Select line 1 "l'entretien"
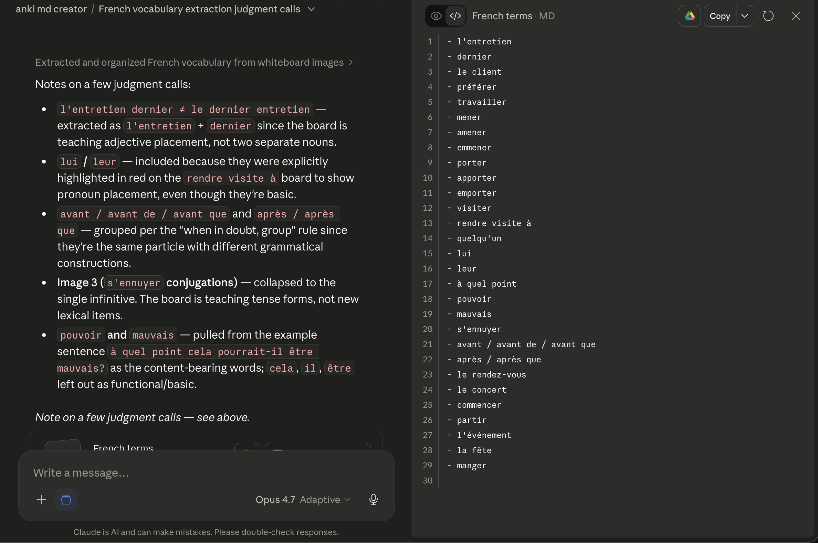 pos(484,42)
